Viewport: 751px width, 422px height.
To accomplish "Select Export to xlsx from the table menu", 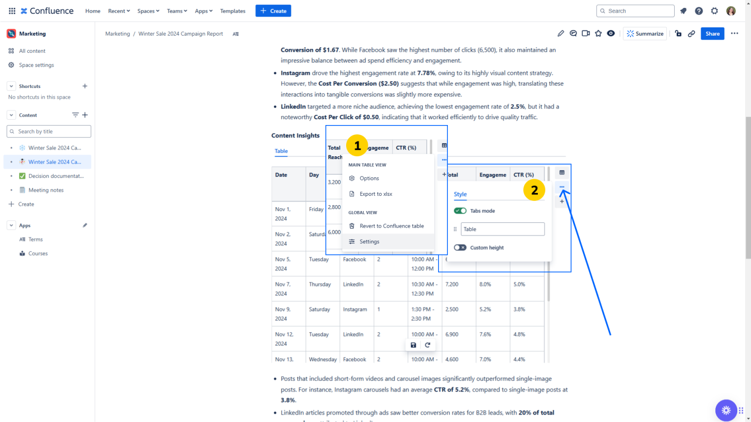I will (x=376, y=194).
